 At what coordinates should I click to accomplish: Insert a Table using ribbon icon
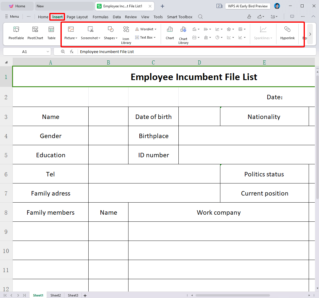[x=51, y=32]
